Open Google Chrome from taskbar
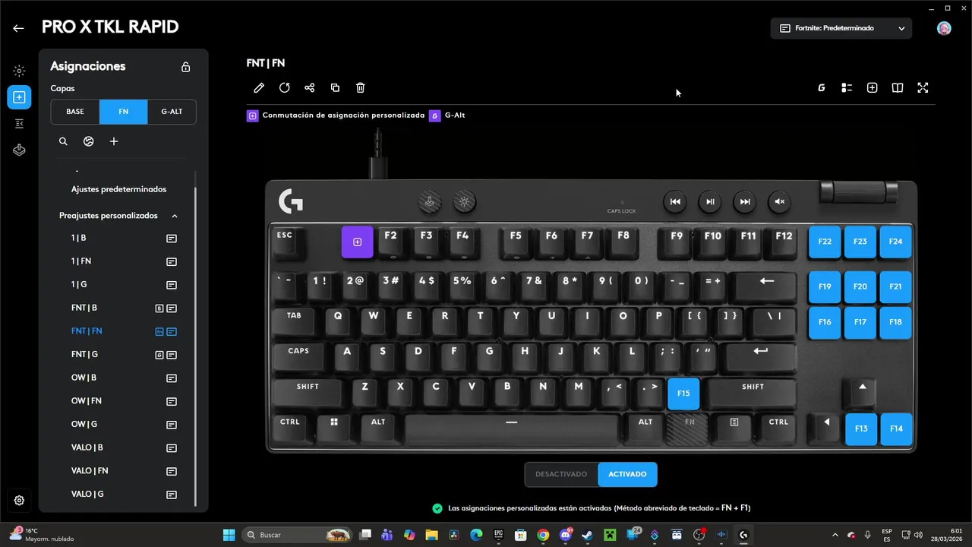The image size is (972, 547). [x=543, y=535]
